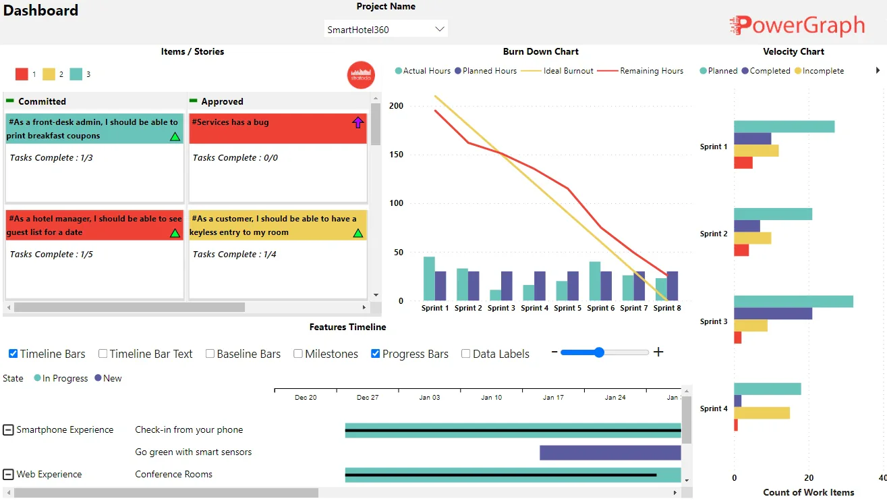Click the plus icon to zoom in timeline

659,352
